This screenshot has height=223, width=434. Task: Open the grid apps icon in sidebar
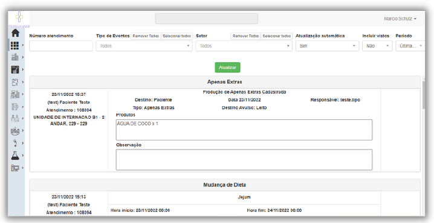[15, 45]
